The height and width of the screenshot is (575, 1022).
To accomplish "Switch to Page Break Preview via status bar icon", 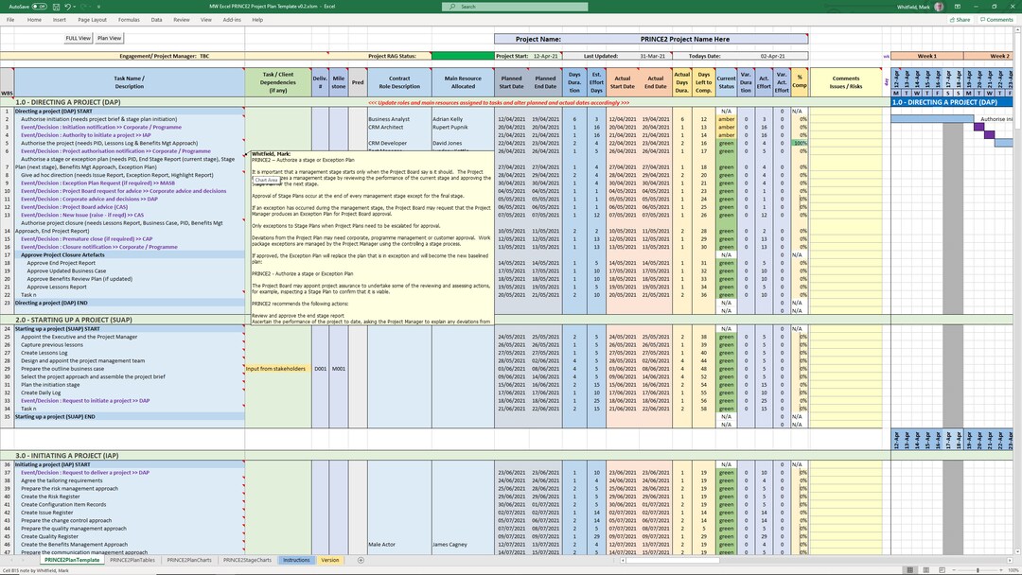I will (x=942, y=569).
